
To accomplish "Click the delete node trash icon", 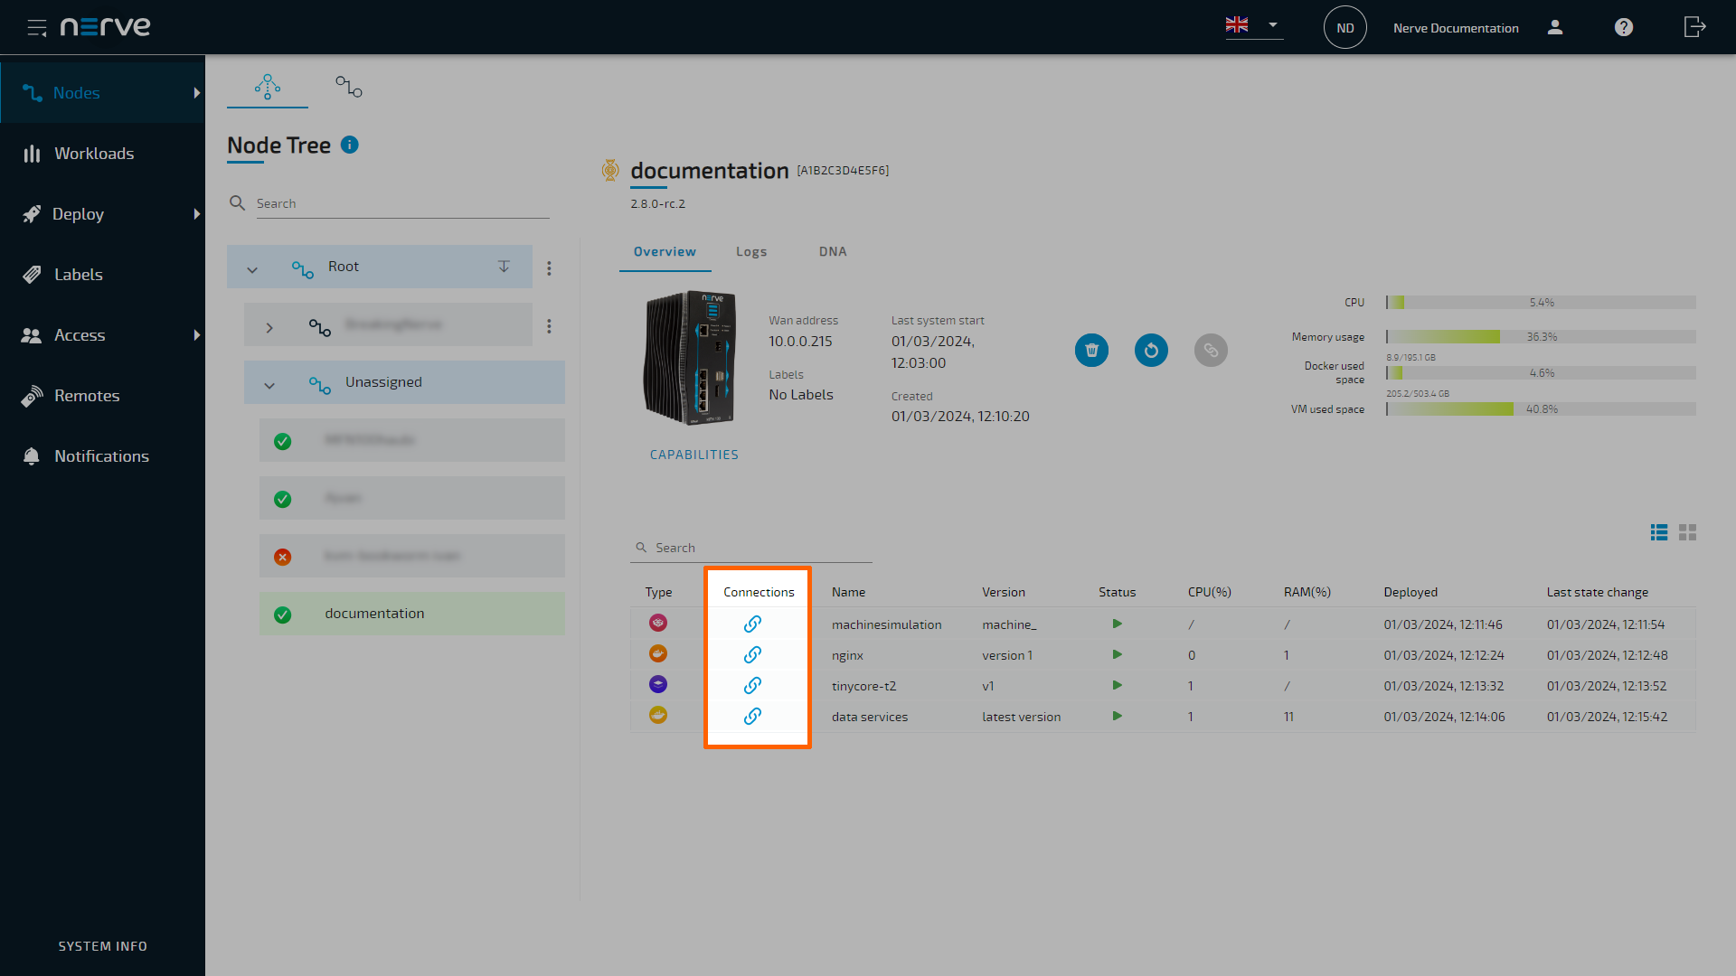I will click(1091, 351).
